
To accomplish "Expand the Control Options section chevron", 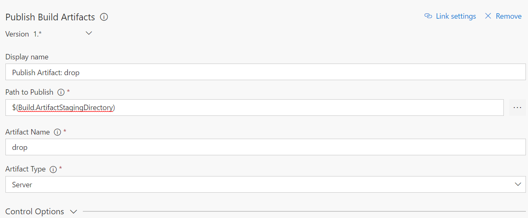I will pyautogui.click(x=74, y=211).
